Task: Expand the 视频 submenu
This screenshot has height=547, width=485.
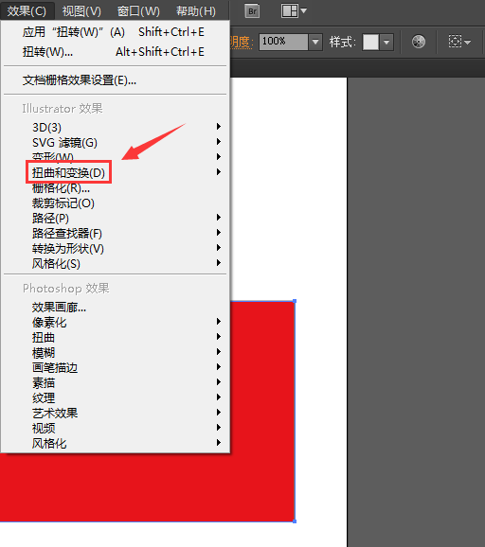Action: 116,428
